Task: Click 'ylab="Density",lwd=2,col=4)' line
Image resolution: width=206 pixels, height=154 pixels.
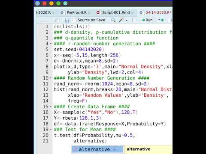Action: point(106,72)
